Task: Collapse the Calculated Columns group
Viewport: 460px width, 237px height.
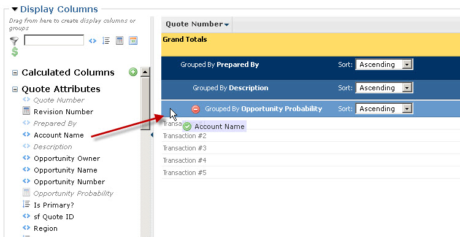Action: click(x=15, y=72)
